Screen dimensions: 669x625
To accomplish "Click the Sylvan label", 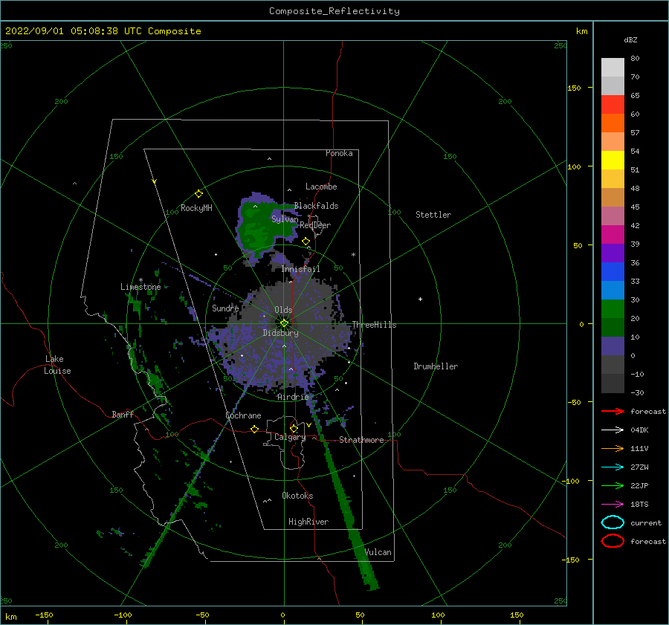I will [x=285, y=218].
